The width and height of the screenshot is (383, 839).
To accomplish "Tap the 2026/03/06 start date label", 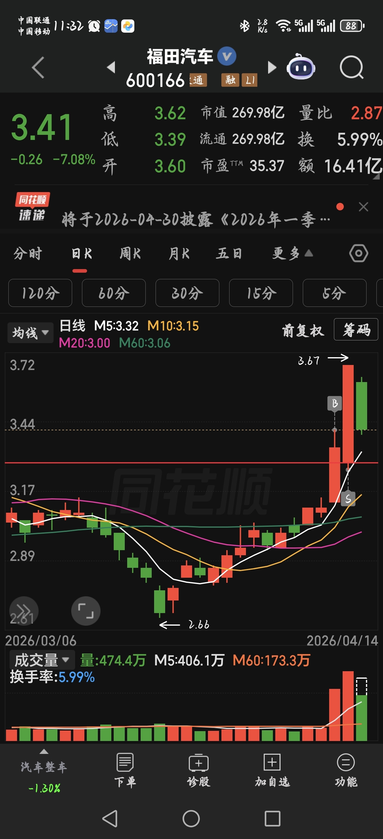I will click(x=41, y=641).
